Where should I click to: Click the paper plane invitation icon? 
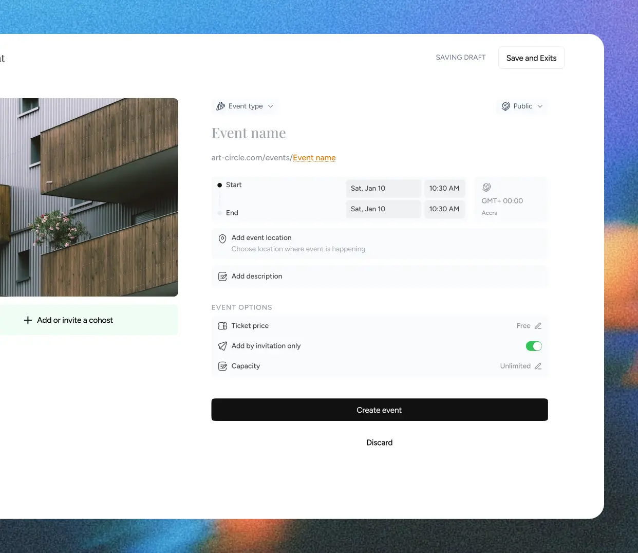click(222, 346)
